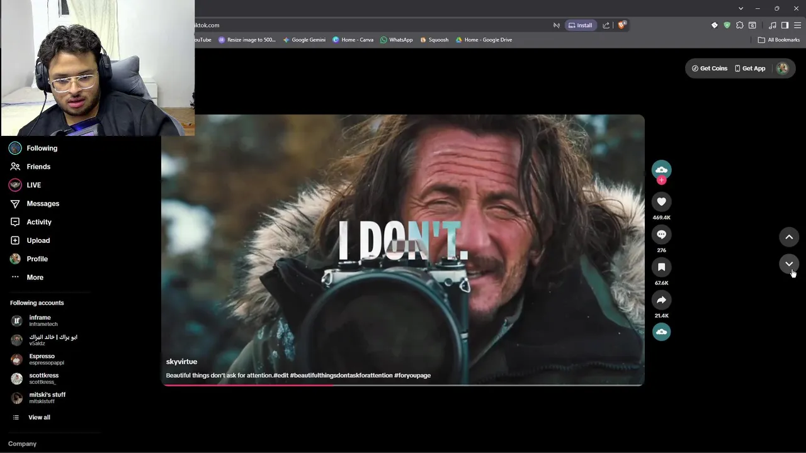This screenshot has width=806, height=453.
Task: Open the scottkress following account
Action: click(x=35, y=378)
